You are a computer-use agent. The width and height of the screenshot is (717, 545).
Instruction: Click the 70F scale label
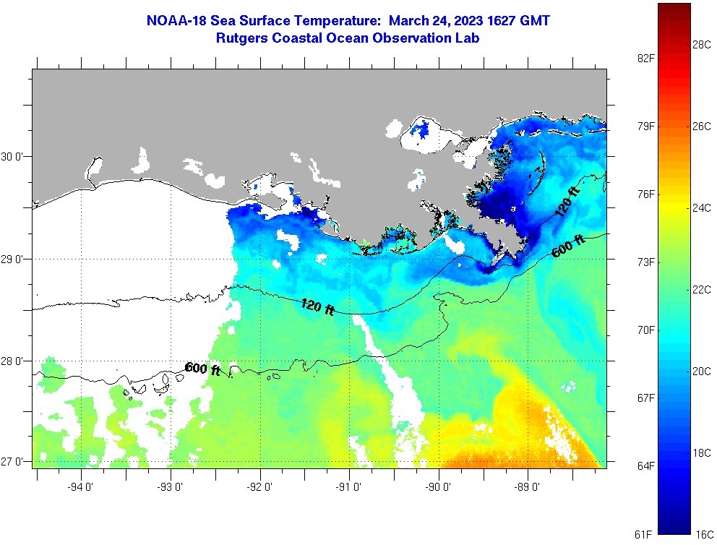click(x=645, y=330)
